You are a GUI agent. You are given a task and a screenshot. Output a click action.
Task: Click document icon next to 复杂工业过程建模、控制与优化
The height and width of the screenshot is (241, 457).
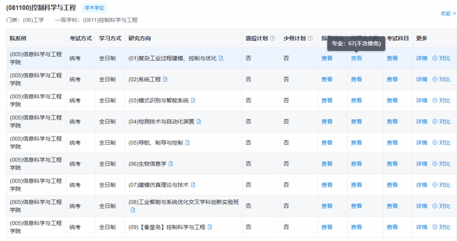[x=221, y=58]
